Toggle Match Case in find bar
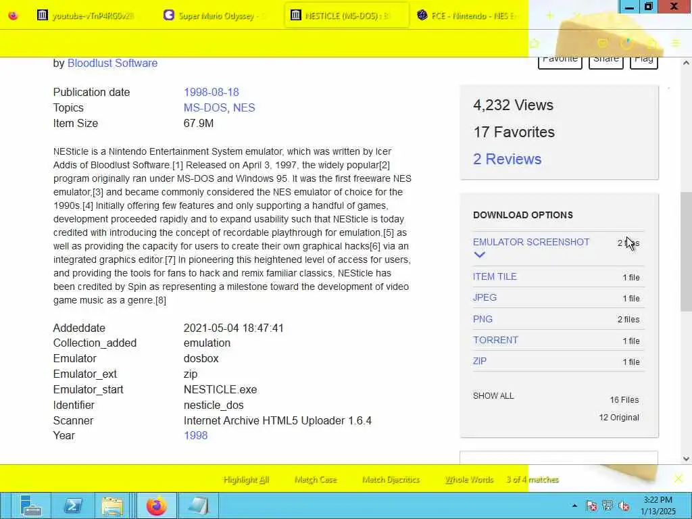The image size is (692, 519). pos(315,480)
